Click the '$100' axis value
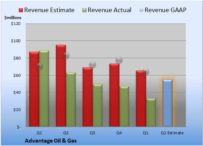Viewport: 203px width, 146px height. (x=16, y=41)
